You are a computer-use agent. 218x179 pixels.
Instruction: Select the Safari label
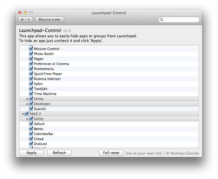tap(38, 84)
